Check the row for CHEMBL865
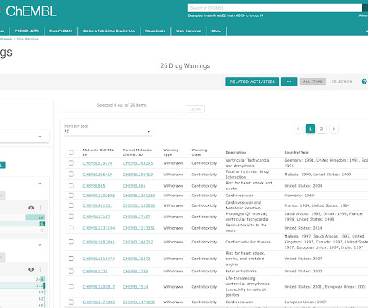Image resolution: width=368 pixels, height=308 pixels. pos(71,185)
